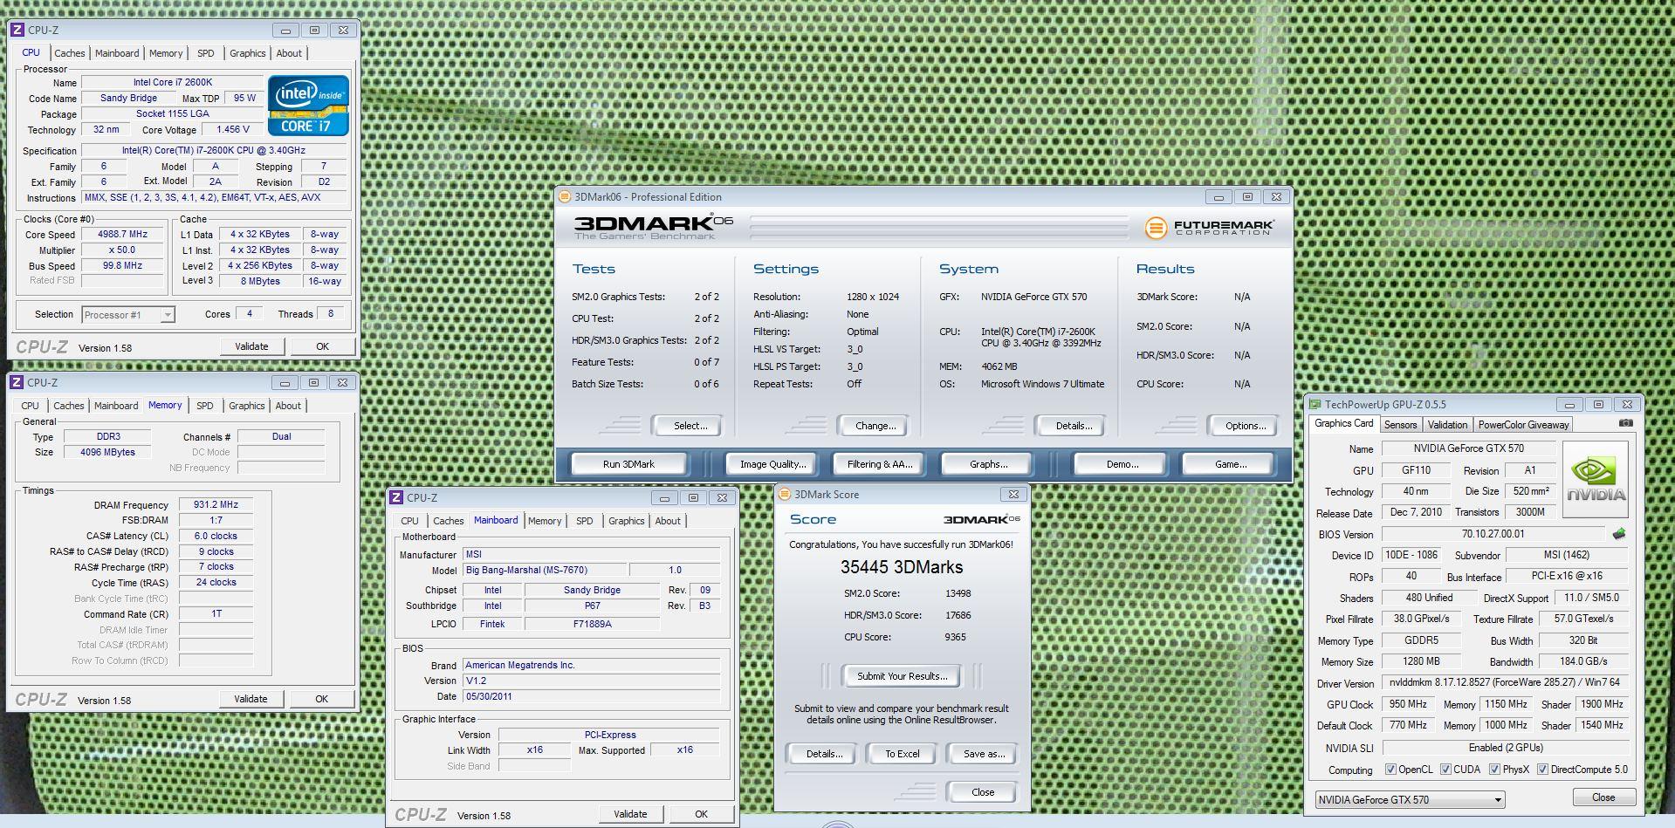This screenshot has height=828, width=1675.
Task: Click the GPU-Z title bar icon
Action: click(1315, 405)
